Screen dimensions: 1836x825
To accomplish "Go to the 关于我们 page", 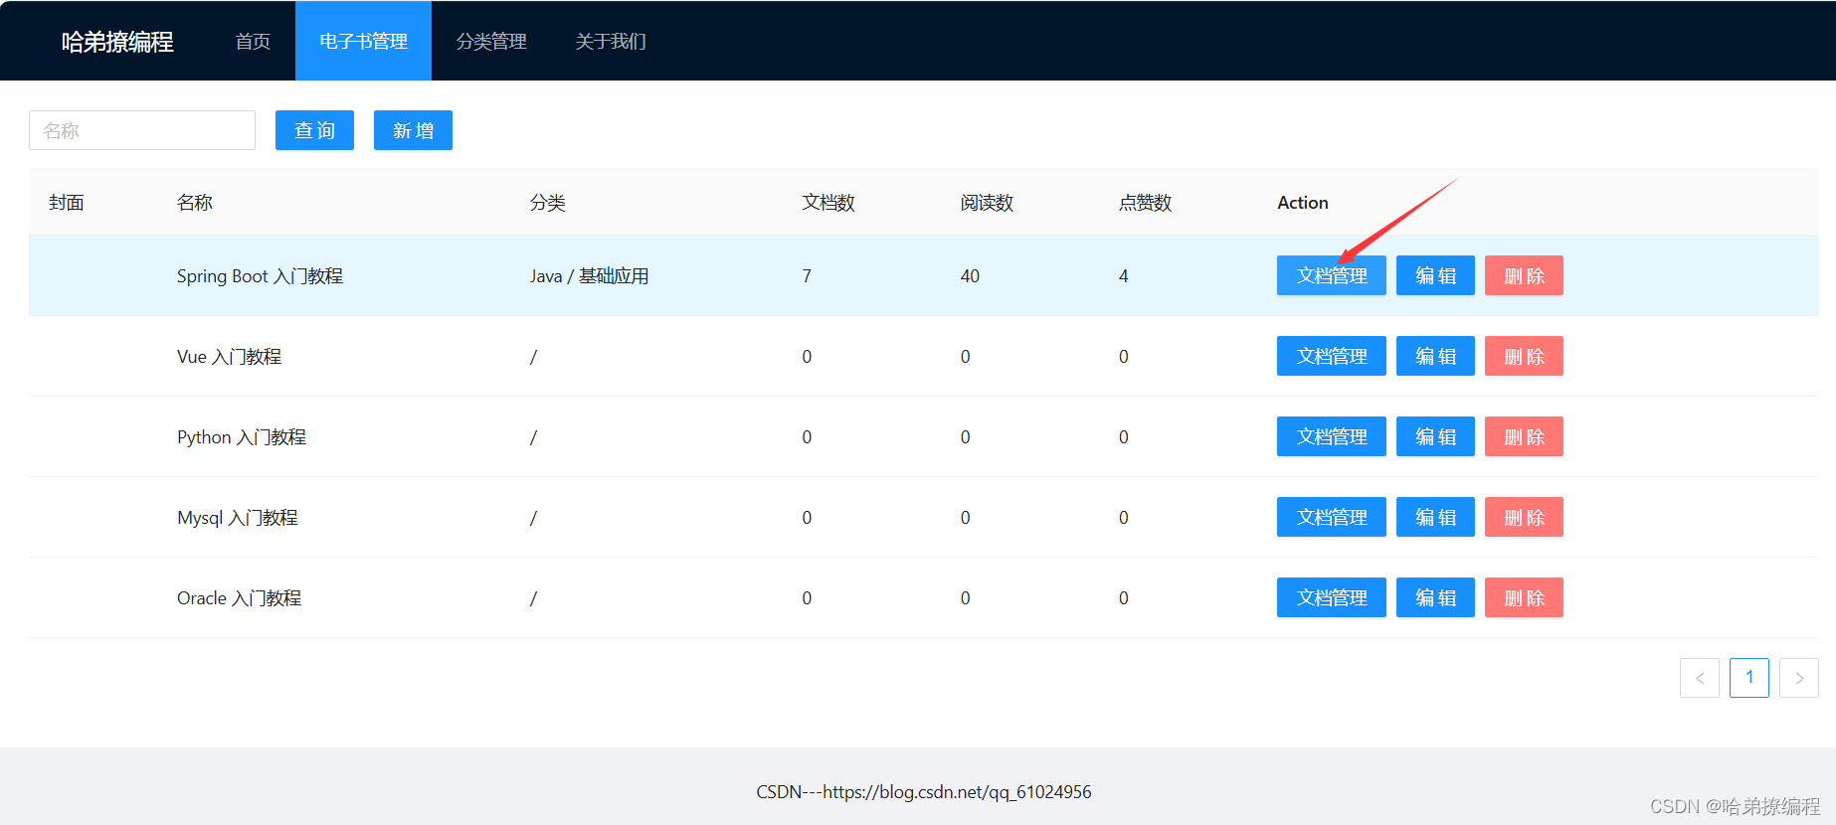I will pos(611,41).
